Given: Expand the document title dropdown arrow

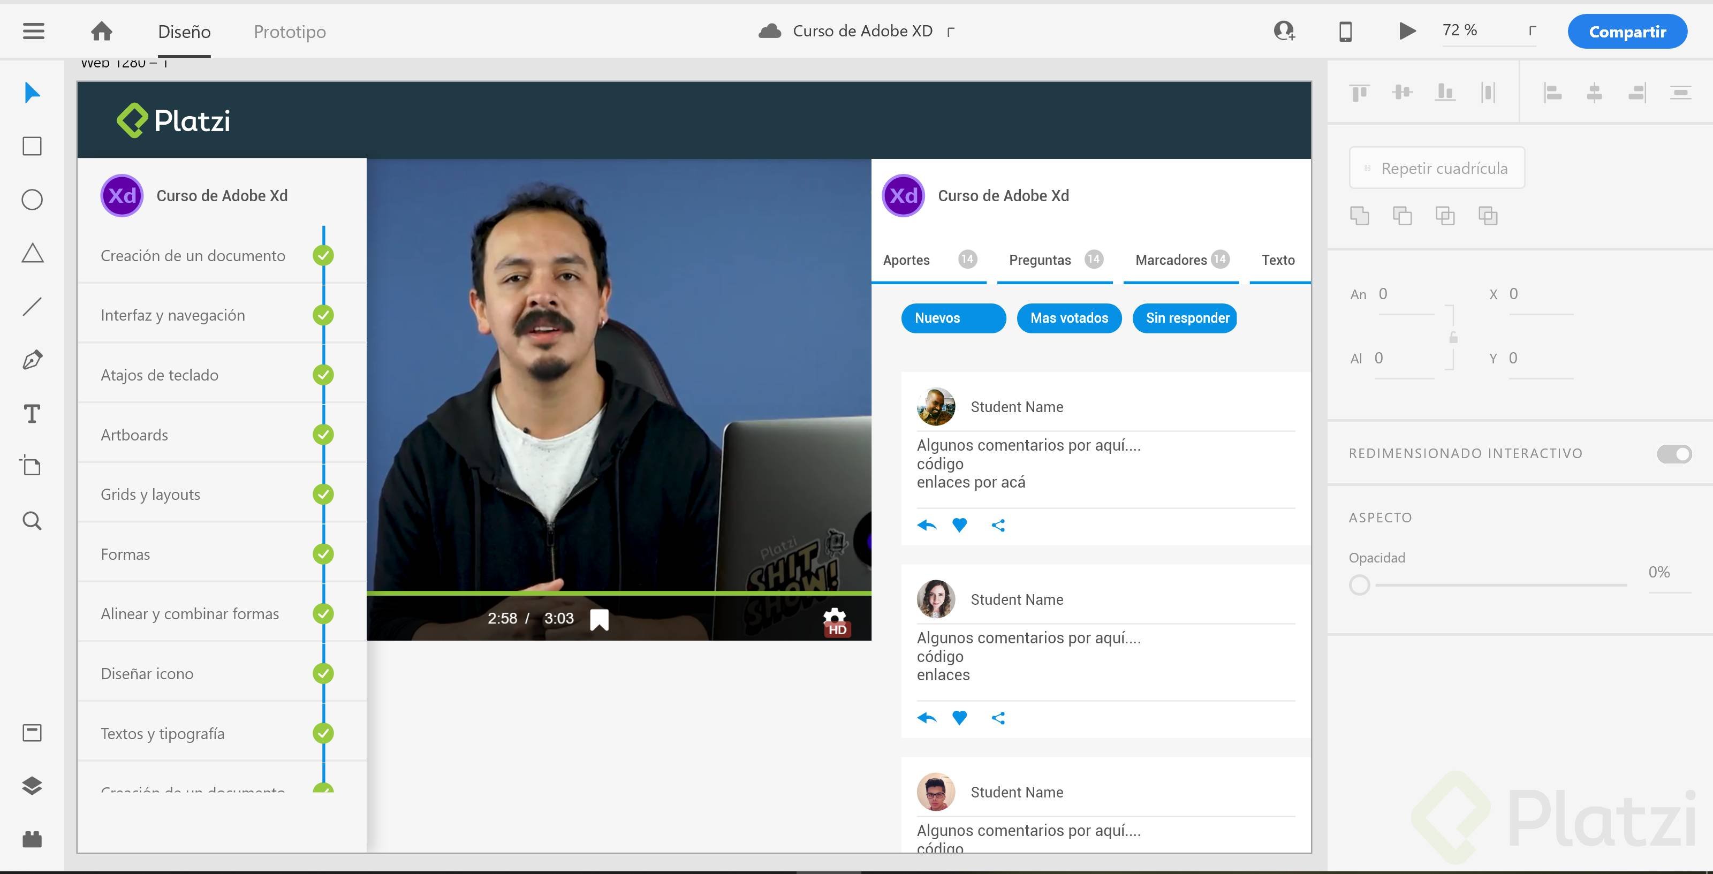Looking at the screenshot, I should [x=951, y=31].
